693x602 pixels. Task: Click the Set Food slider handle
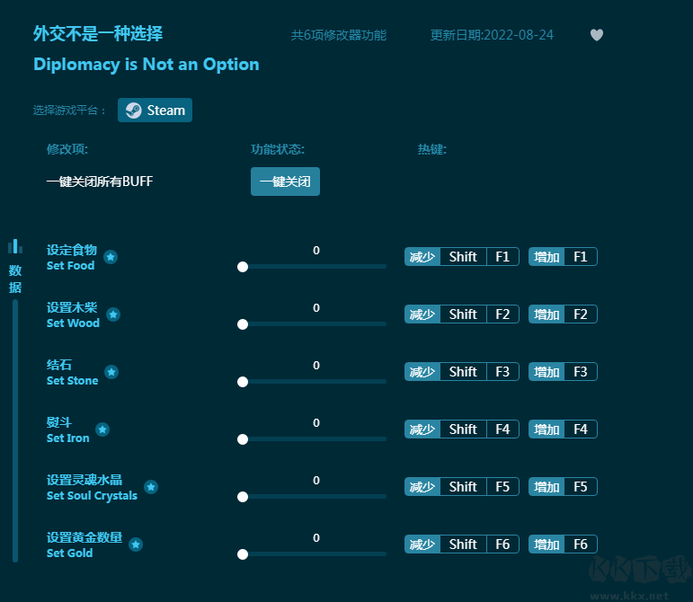tap(243, 267)
